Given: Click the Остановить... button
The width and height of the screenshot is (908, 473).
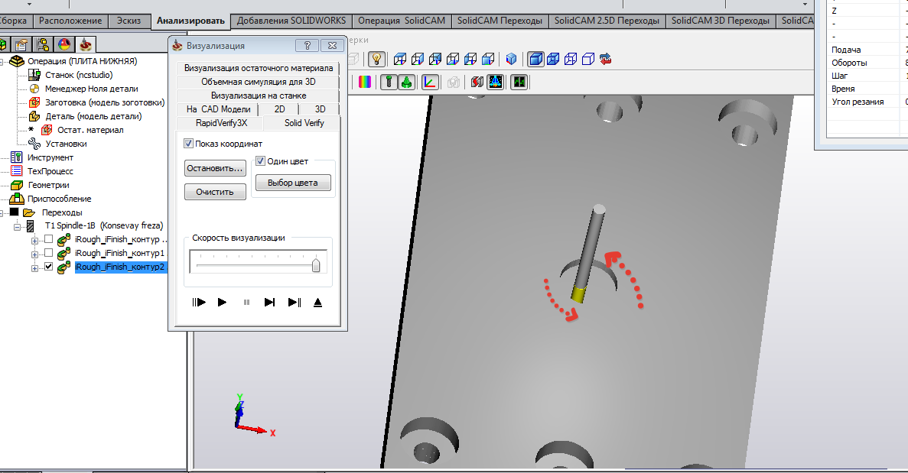Looking at the screenshot, I should click(215, 168).
